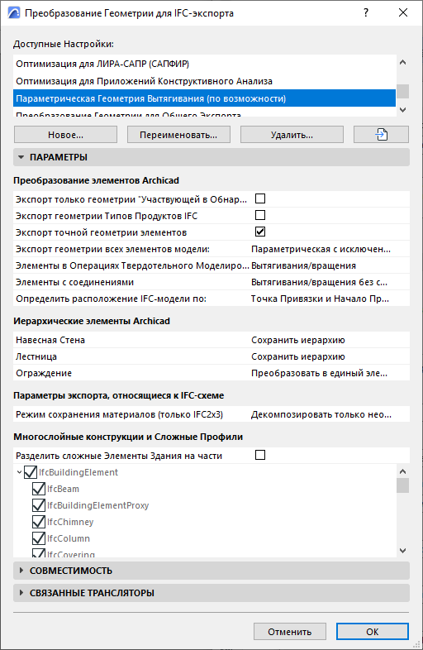The image size is (423, 650).
Task: Click the settings list scroll up arrow
Action: tap(402, 63)
